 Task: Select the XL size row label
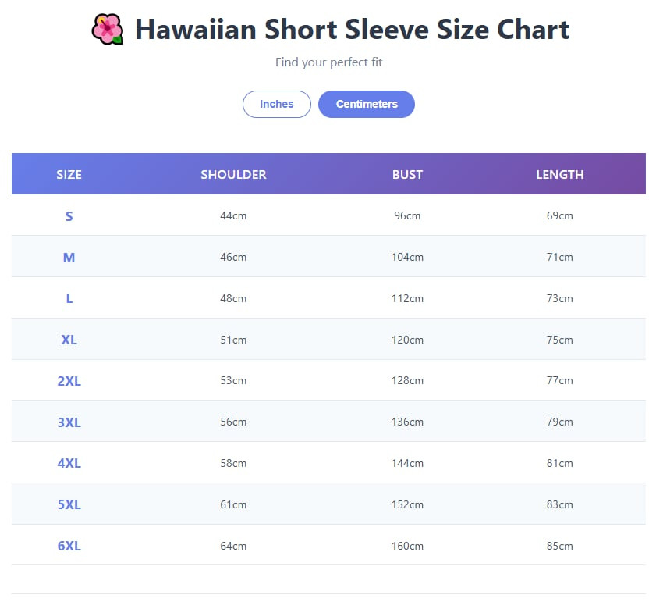coord(69,340)
